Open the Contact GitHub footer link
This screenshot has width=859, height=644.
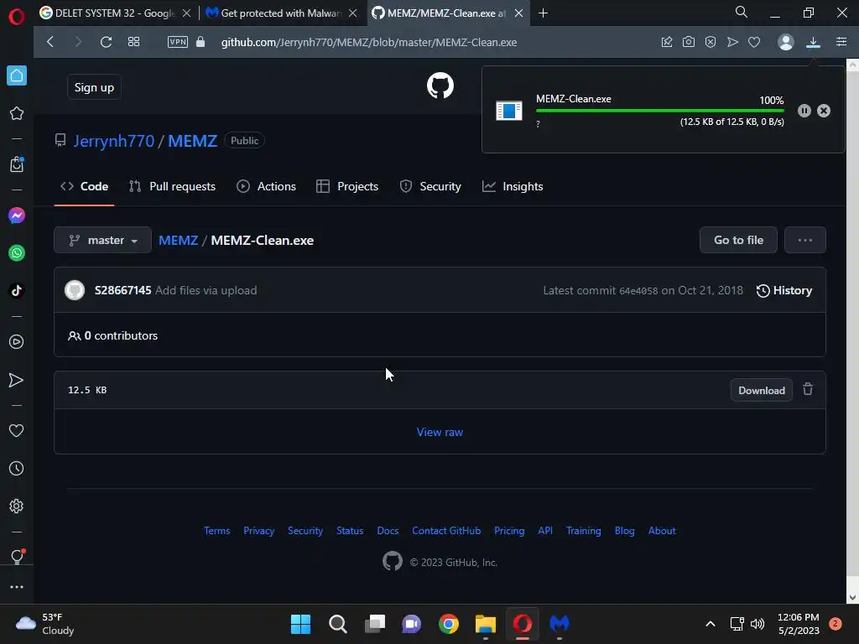click(x=446, y=531)
